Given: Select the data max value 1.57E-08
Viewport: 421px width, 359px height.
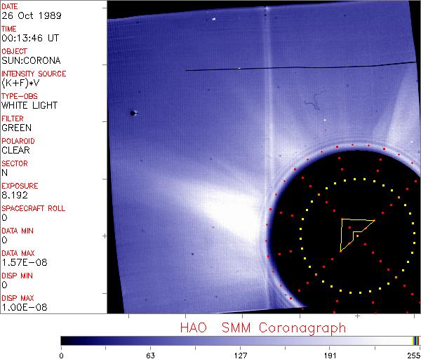Looking at the screenshot, I should pos(25,262).
